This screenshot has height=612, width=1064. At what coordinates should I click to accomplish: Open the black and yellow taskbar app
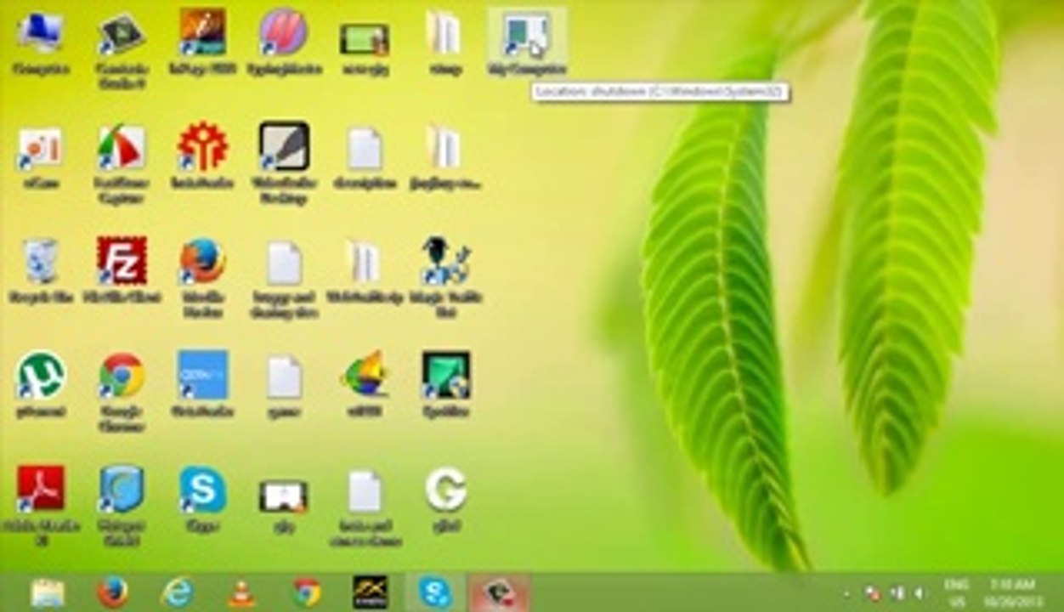point(371,592)
